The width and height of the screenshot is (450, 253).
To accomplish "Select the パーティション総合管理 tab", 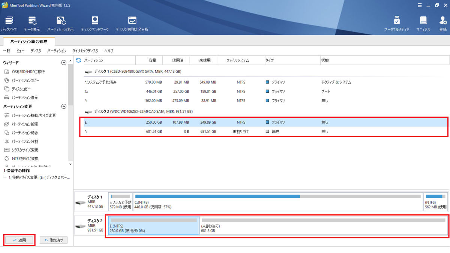I will [28, 41].
